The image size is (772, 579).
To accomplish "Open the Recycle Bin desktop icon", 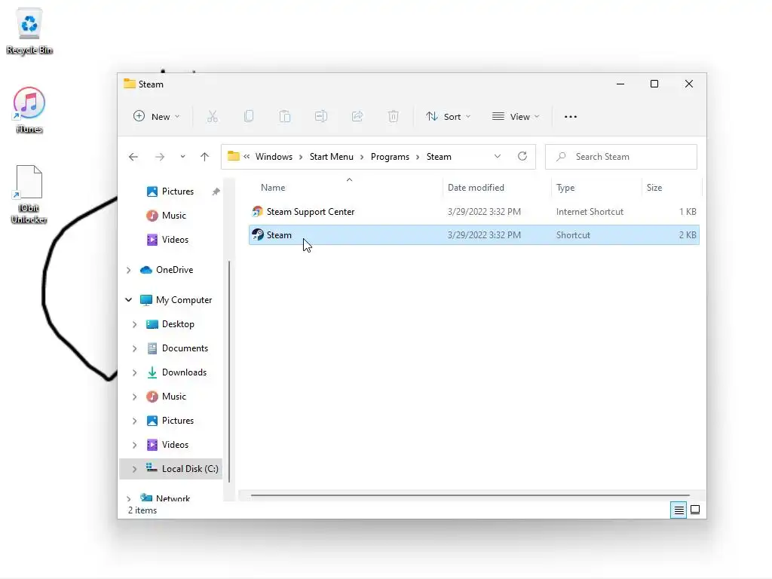I will point(29,31).
